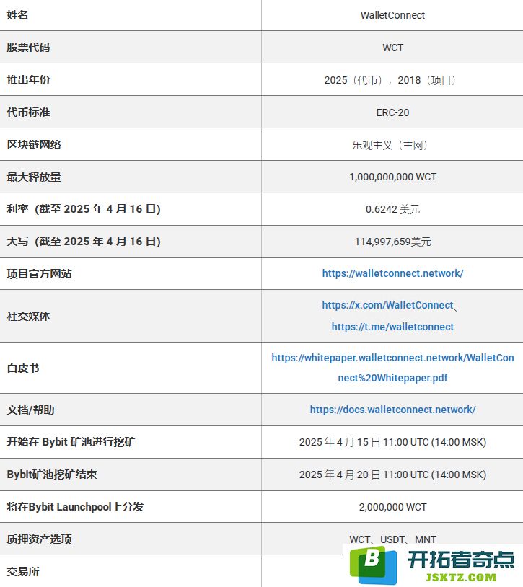
Task: Select the '开始在 Bybit 矿池进行挖矿' label
Action: (x=71, y=442)
